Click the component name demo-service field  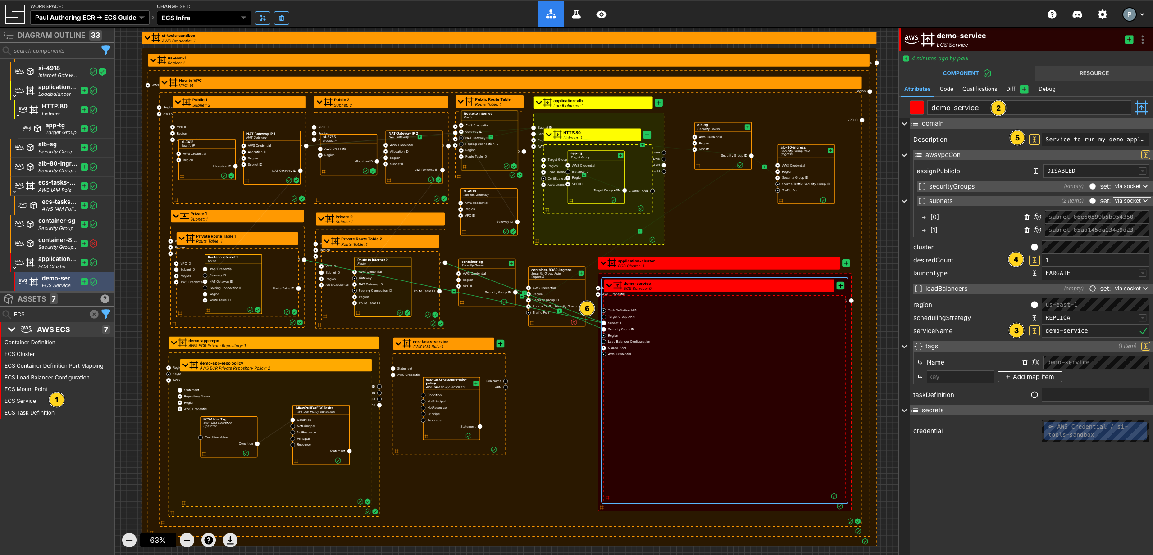1030,108
